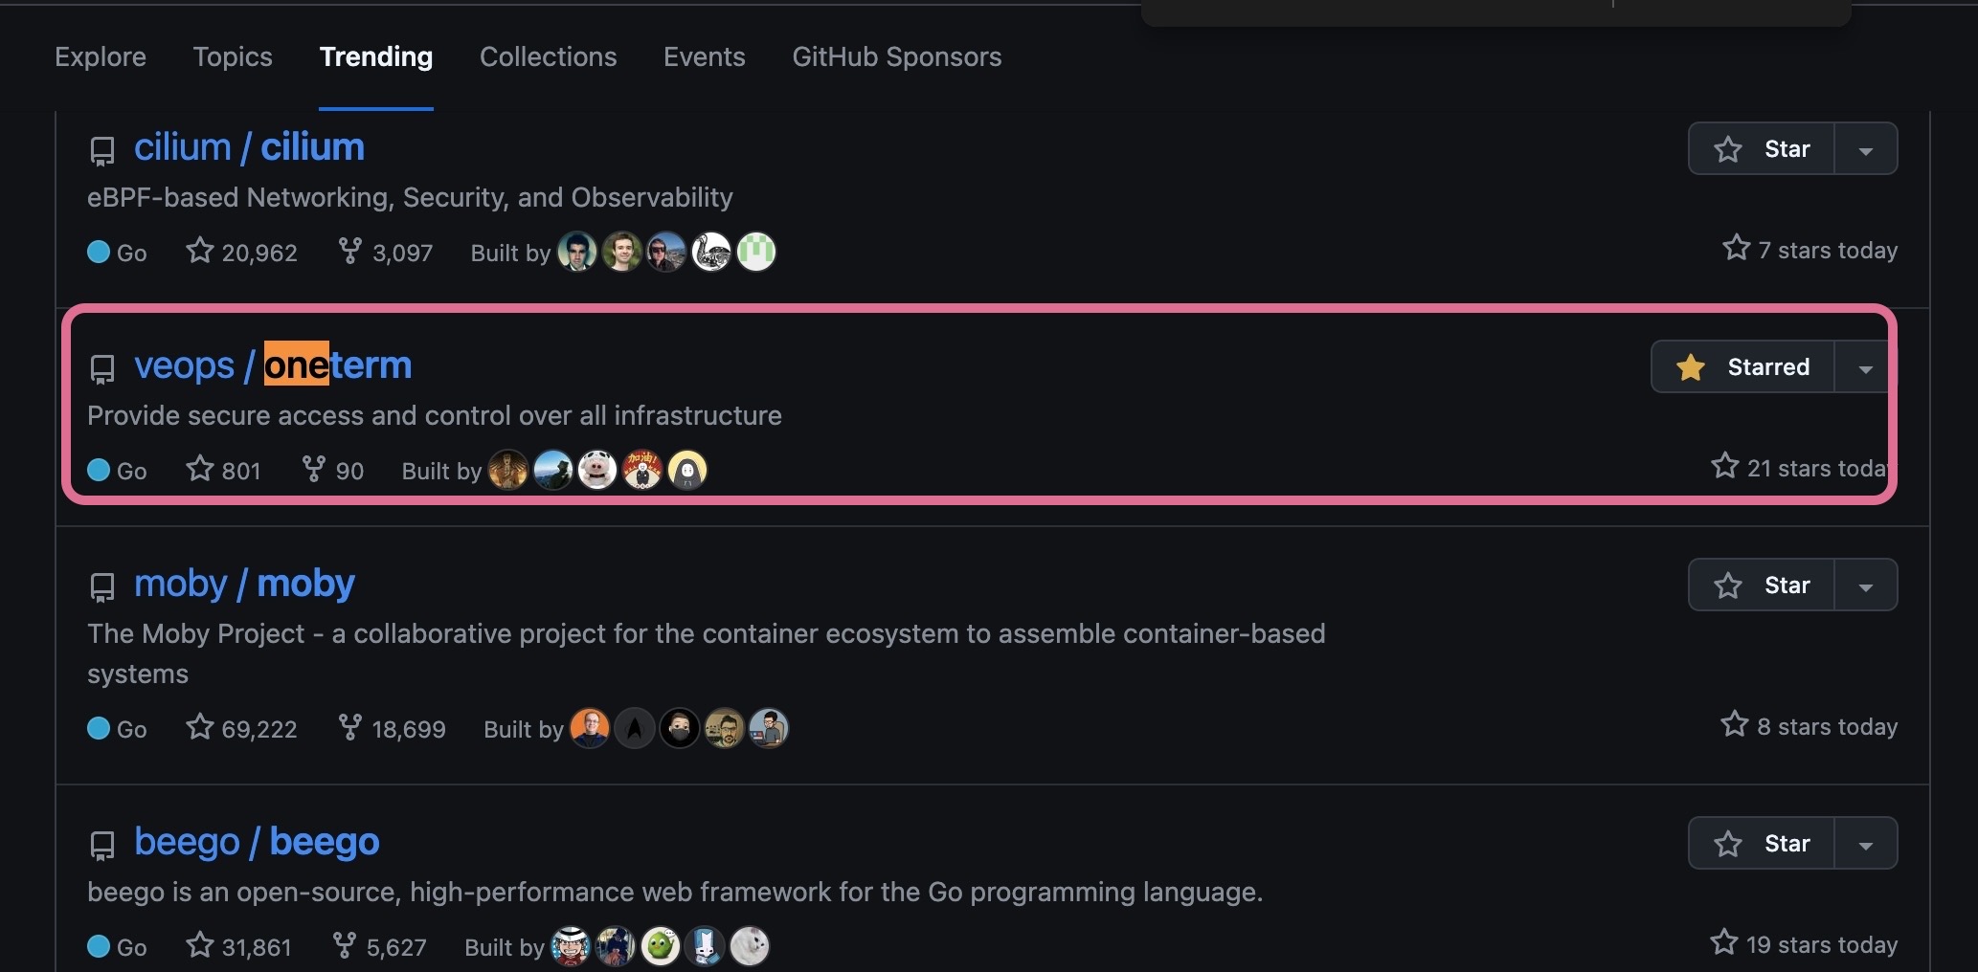This screenshot has height=972, width=1978.
Task: Expand the Starred list dropdown for oneterm
Action: 1864,368
